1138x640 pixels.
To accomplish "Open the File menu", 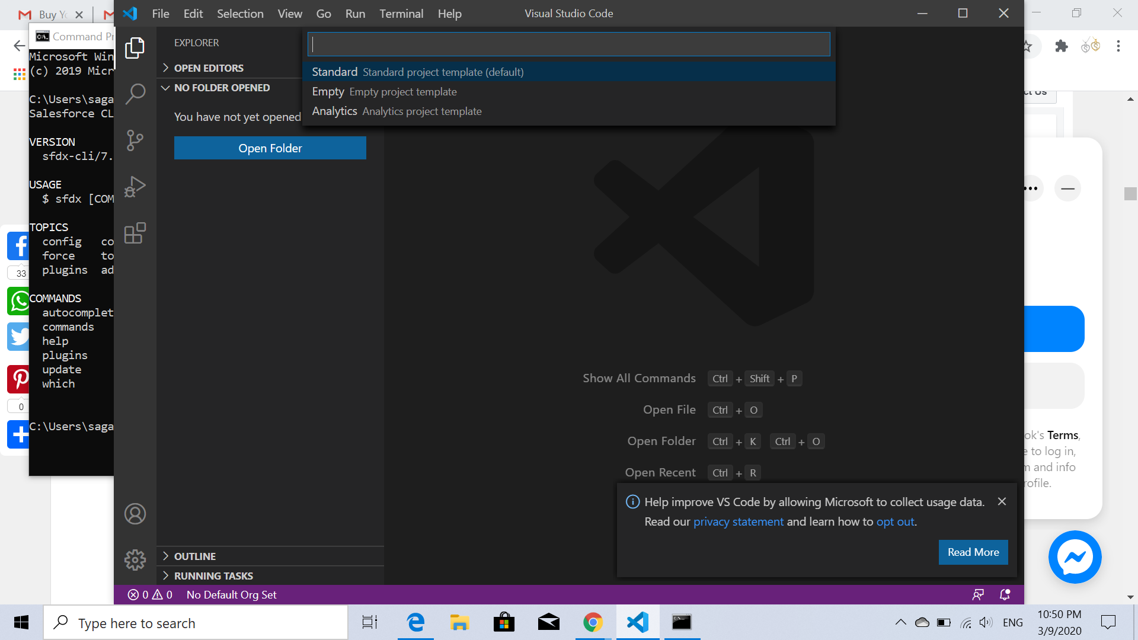I will point(160,13).
